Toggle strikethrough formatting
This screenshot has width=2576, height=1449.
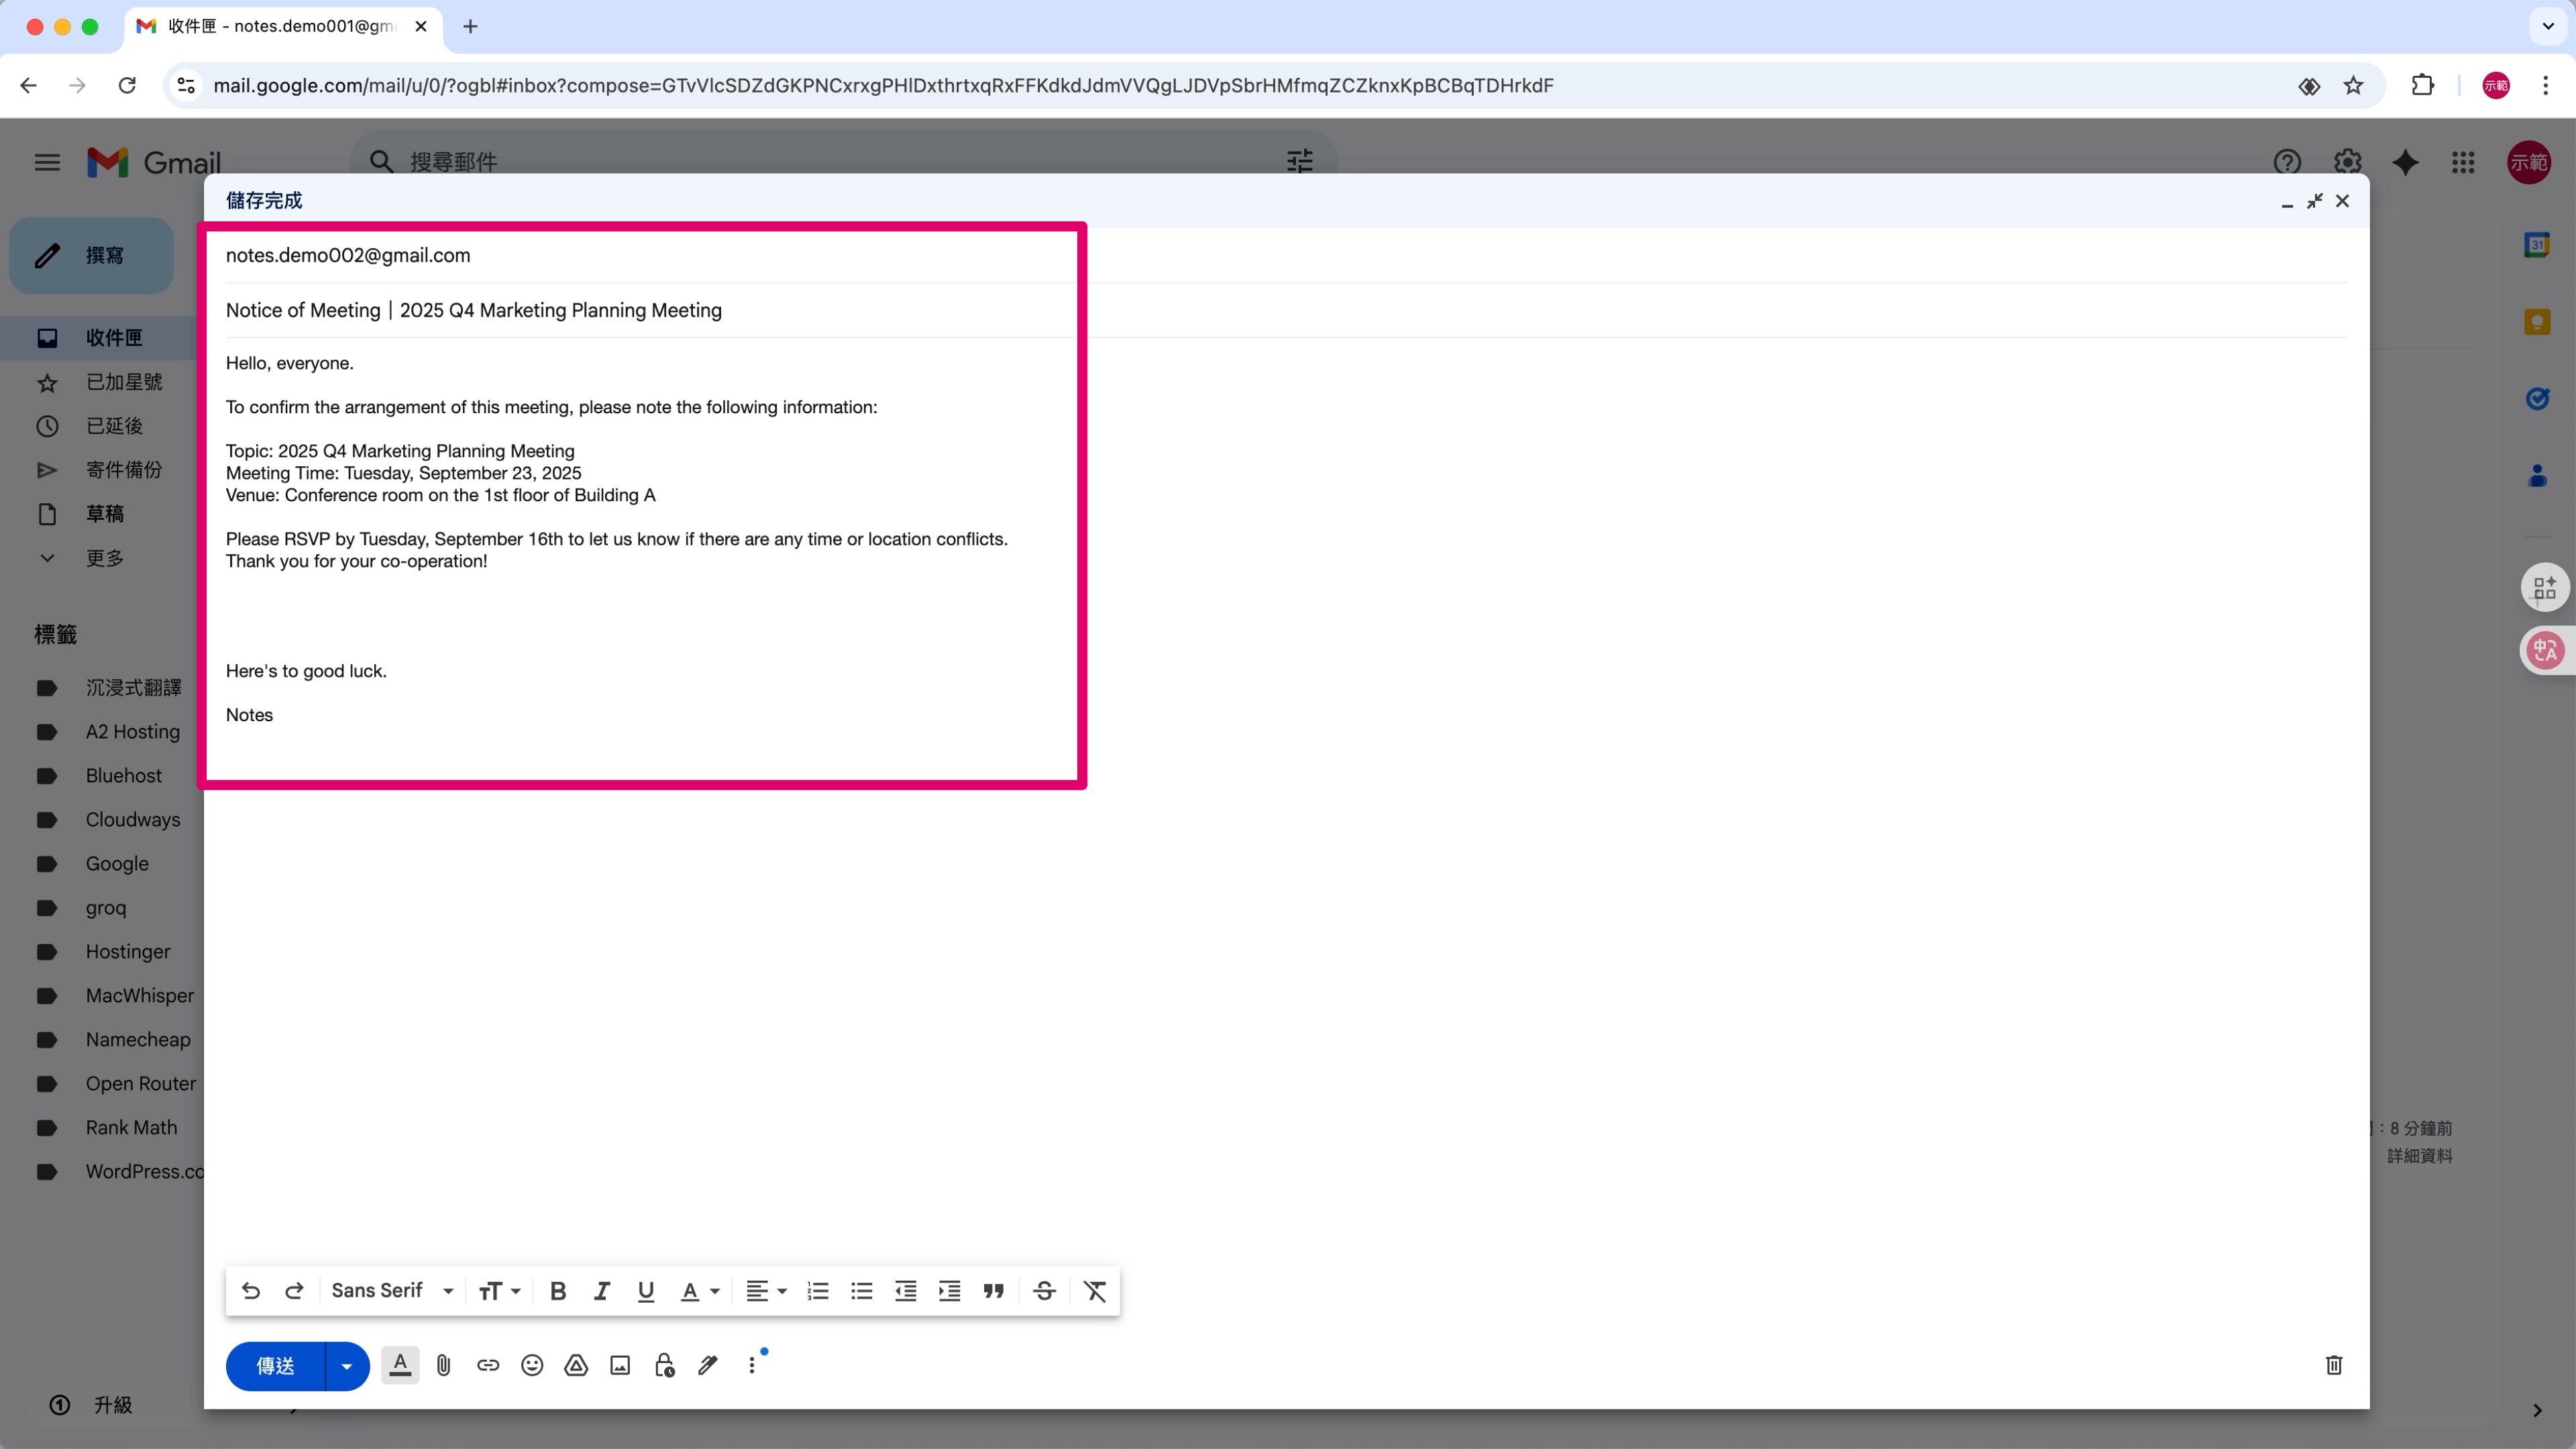(1044, 1291)
